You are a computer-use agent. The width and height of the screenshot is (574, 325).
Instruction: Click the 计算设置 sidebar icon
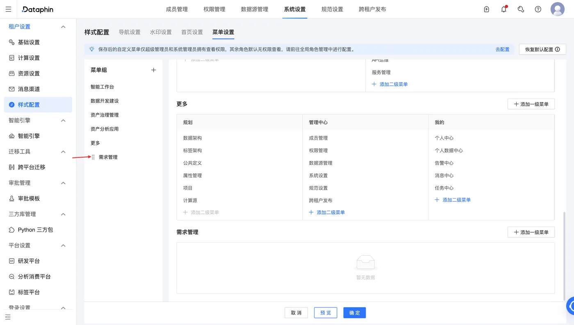coord(12,58)
